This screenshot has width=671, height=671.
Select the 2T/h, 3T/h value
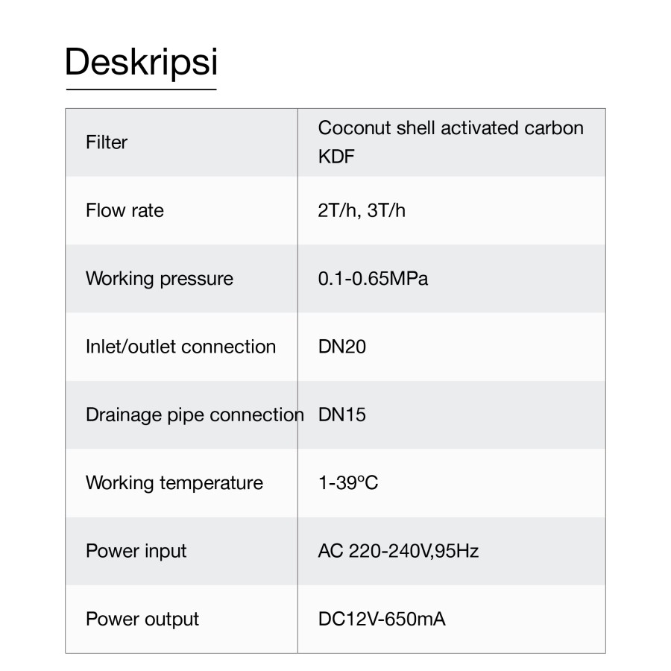point(362,210)
